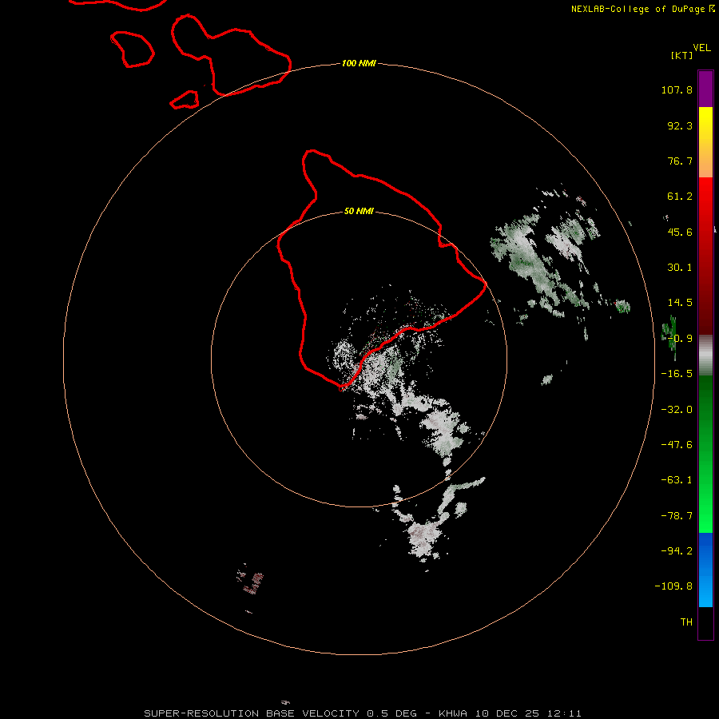Click the -32.0 velocity scale value

677,410
